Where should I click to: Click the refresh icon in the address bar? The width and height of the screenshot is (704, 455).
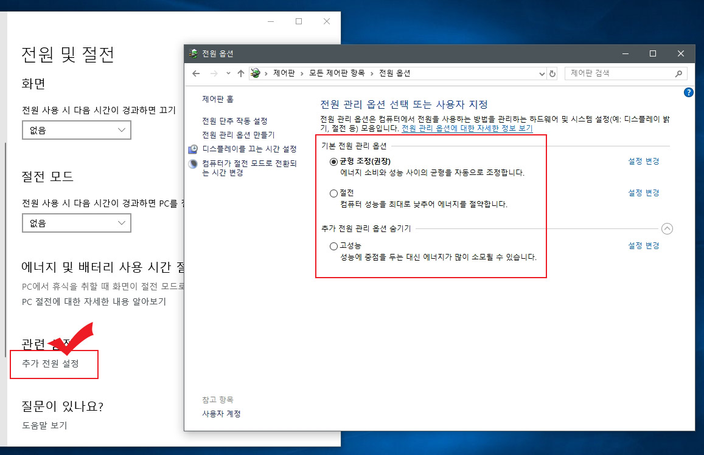[552, 74]
